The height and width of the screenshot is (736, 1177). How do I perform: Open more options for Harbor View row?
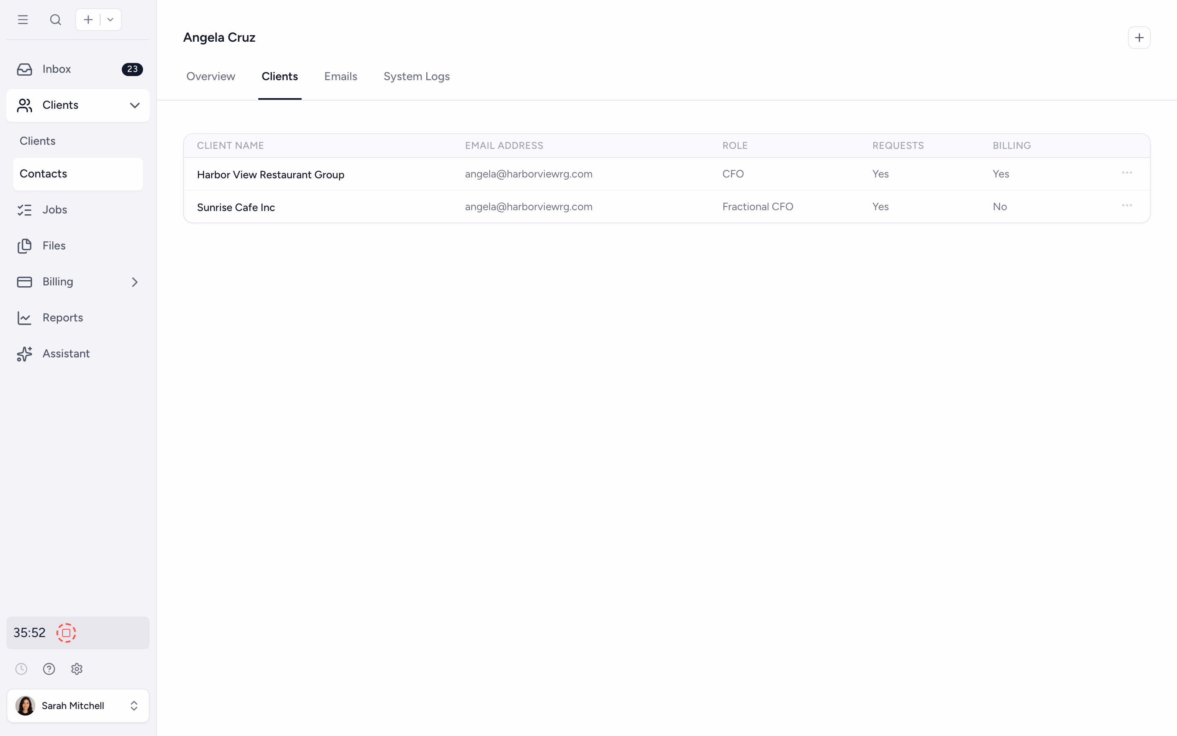pos(1127,173)
